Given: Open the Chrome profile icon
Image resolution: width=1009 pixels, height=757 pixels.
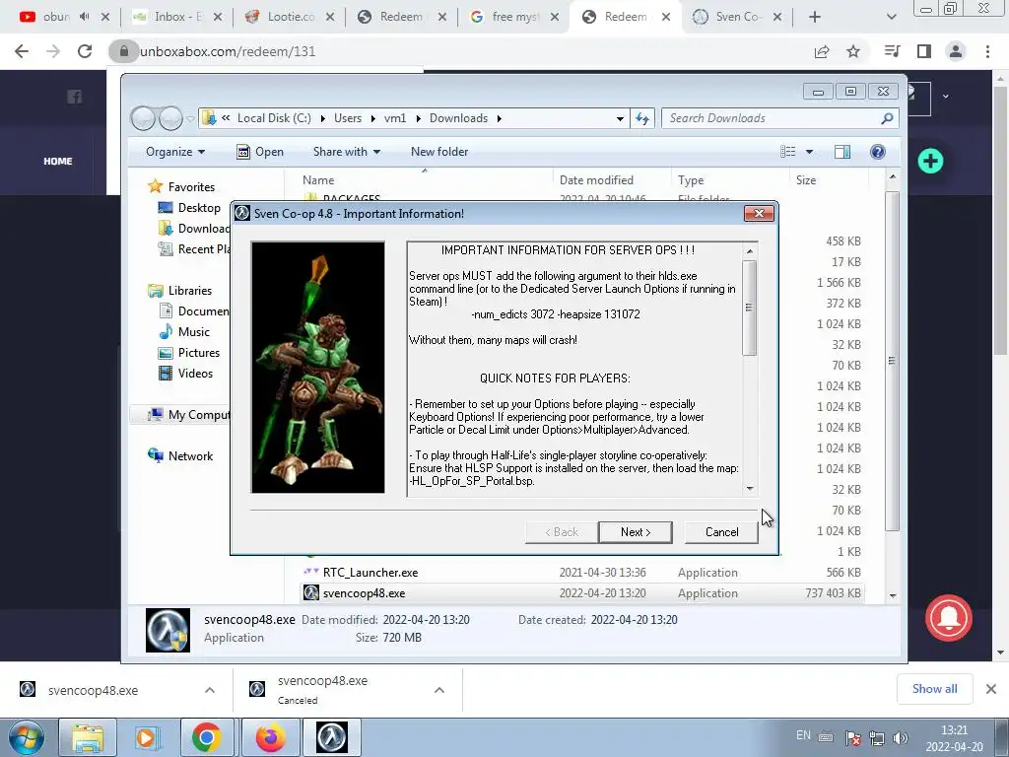Looking at the screenshot, I should coord(956,51).
